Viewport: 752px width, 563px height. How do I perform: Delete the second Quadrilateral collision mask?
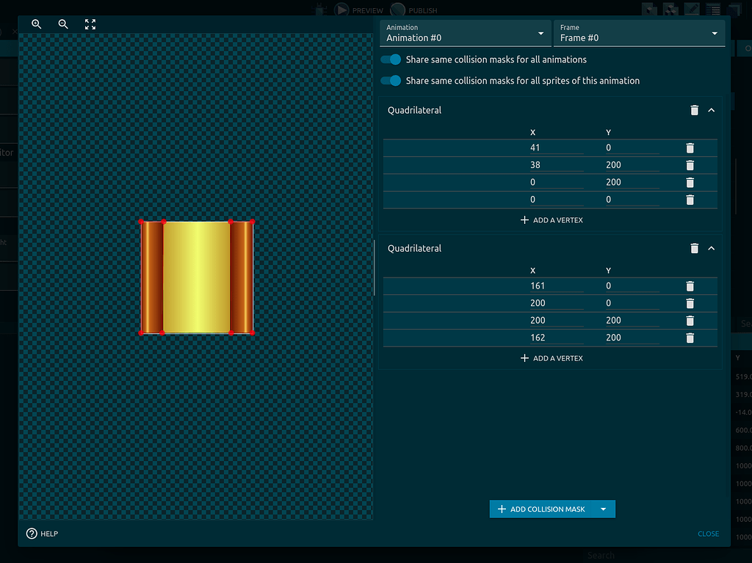coord(694,248)
